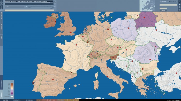Image resolution: width=181 pixels, height=101 pixels.
Task: Click the crosshair move icon in bottom toolbar
Action: coord(62,100)
